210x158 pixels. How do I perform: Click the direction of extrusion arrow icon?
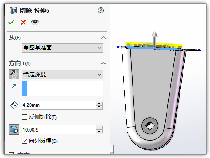[14, 86]
